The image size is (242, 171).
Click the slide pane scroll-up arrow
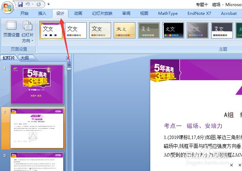click(x=69, y=64)
